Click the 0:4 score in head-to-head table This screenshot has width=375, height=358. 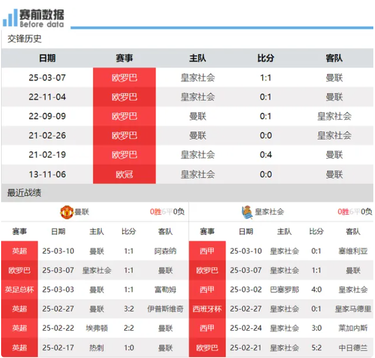coord(266,155)
